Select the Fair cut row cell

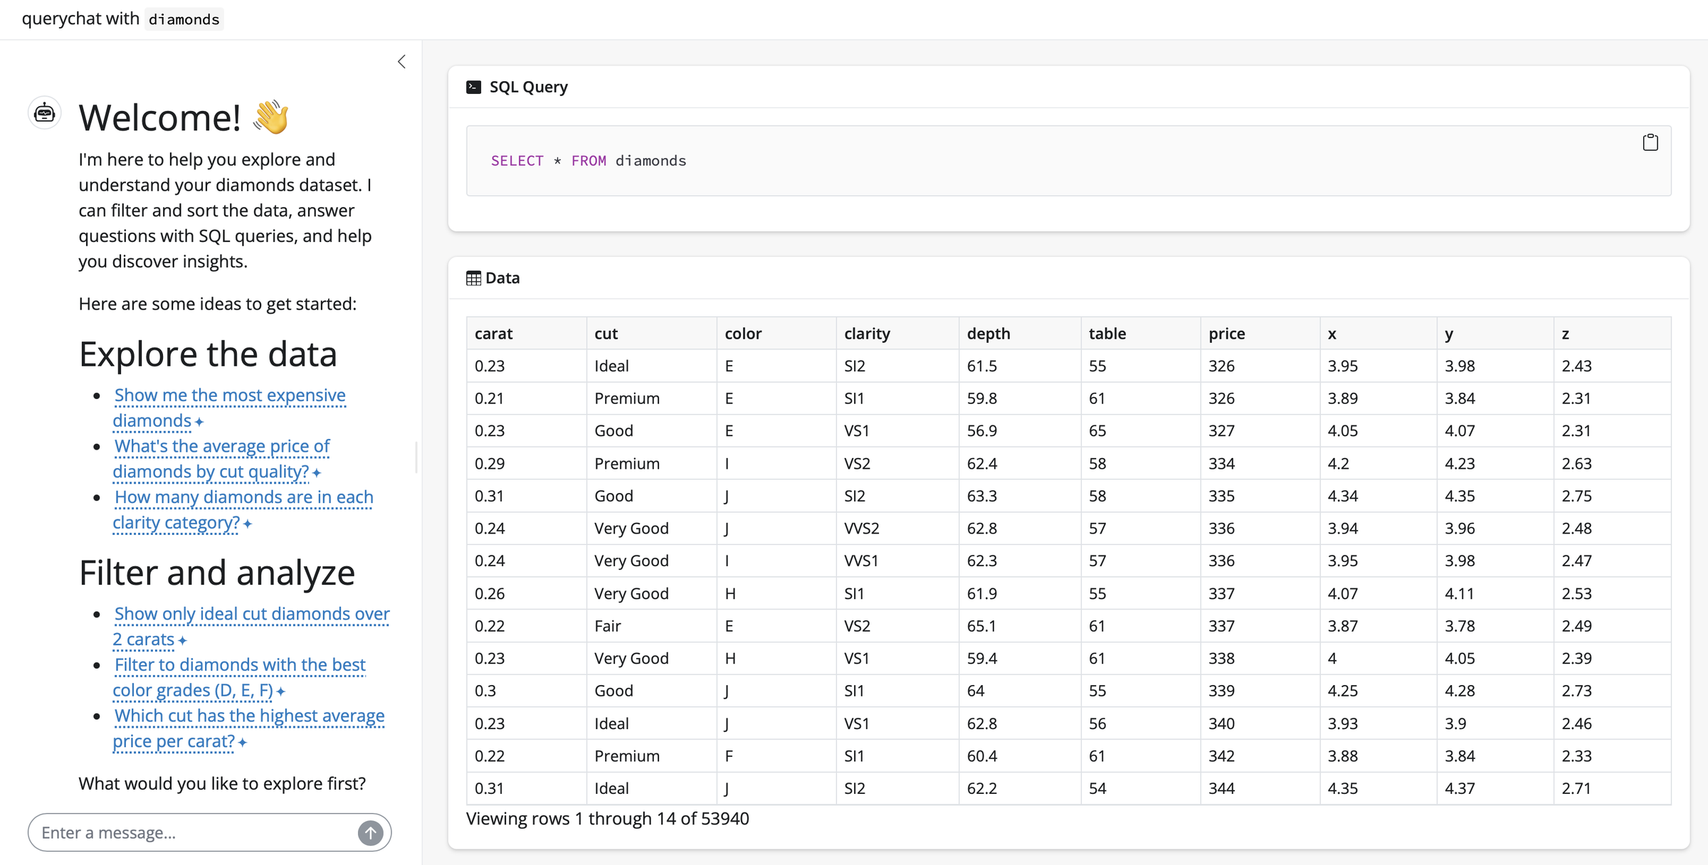pyautogui.click(x=608, y=626)
